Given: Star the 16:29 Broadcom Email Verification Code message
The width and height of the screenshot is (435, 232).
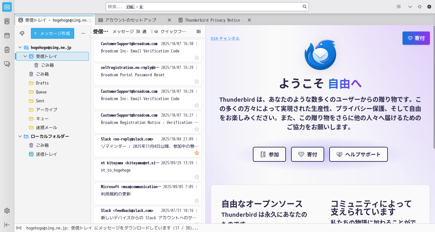Looking at the screenshot, I should 197,105.
